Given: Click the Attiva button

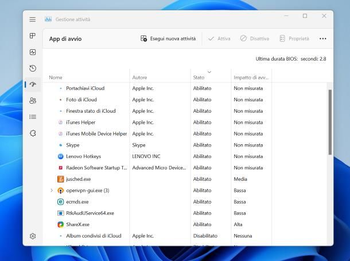Looking at the screenshot, I should [219, 38].
